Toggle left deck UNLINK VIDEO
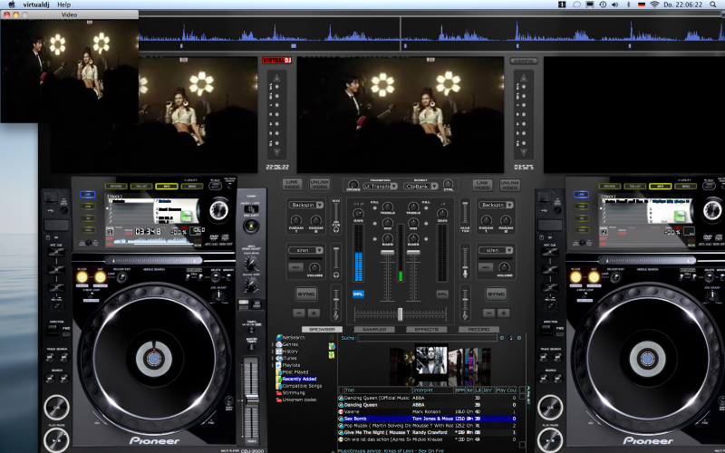Screen dimensions: 725x453 319,184
